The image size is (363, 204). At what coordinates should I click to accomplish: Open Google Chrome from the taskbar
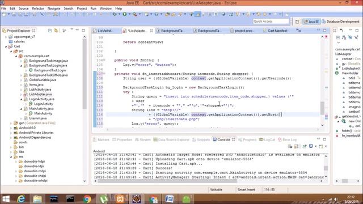point(87,199)
